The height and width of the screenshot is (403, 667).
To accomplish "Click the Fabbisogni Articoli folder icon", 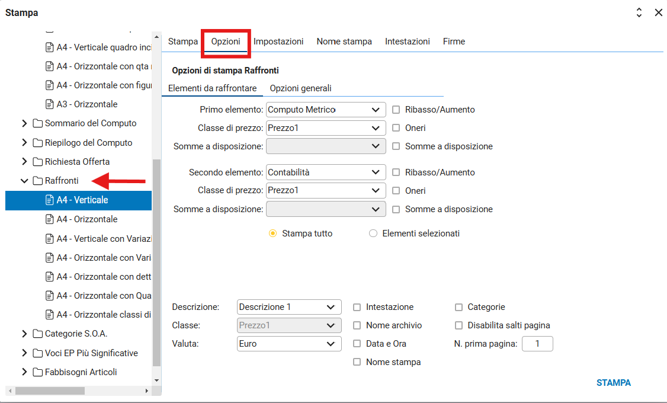I will (38, 372).
